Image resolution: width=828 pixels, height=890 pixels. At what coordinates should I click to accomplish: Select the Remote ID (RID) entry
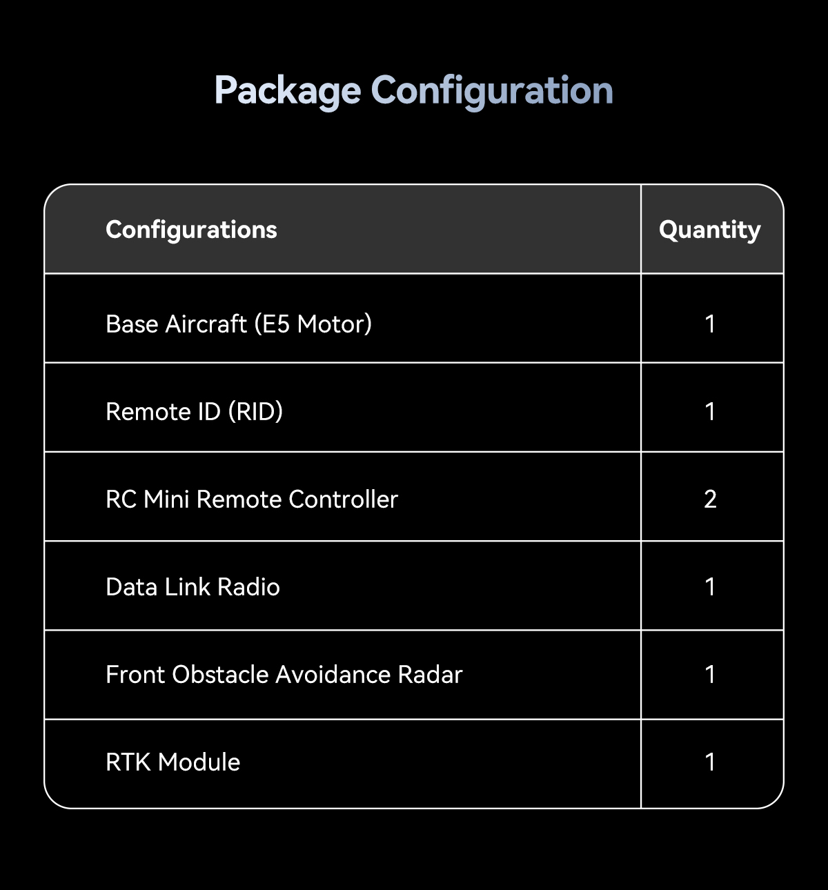pyautogui.click(x=194, y=412)
